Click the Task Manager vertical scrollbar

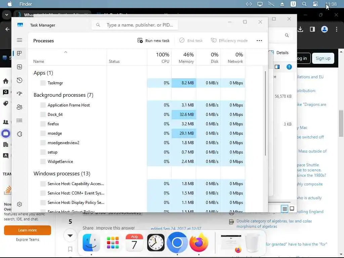(x=265, y=113)
